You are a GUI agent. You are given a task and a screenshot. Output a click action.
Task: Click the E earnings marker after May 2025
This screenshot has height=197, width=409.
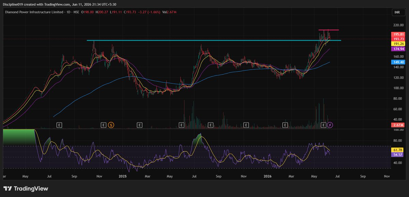(x=181, y=125)
